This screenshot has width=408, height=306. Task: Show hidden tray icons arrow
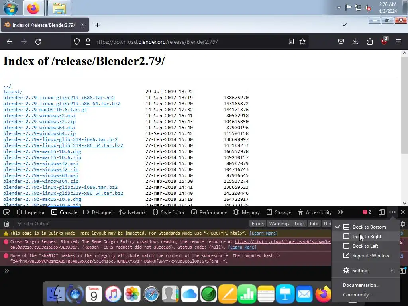coord(339,8)
